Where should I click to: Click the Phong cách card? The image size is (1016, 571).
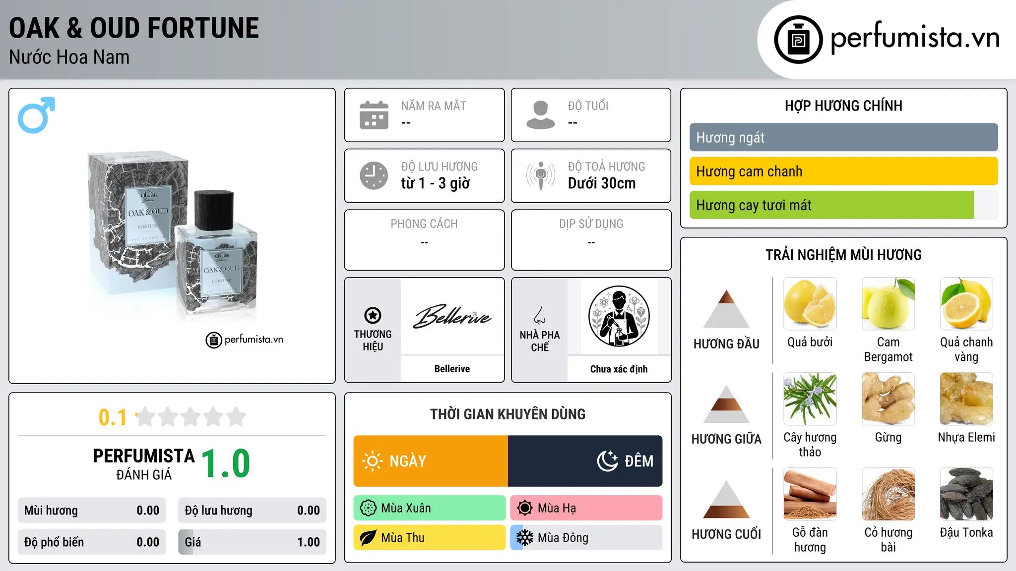coord(424,240)
